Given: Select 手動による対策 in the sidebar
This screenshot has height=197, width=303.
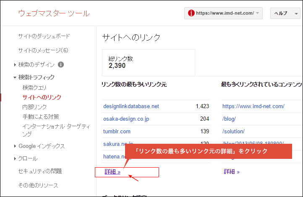Looking at the screenshot, I should (x=41, y=117).
